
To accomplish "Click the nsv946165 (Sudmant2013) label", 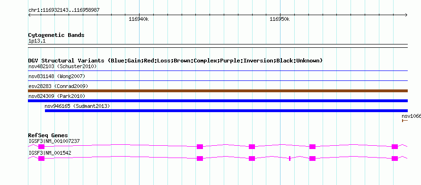I will click(77, 106).
